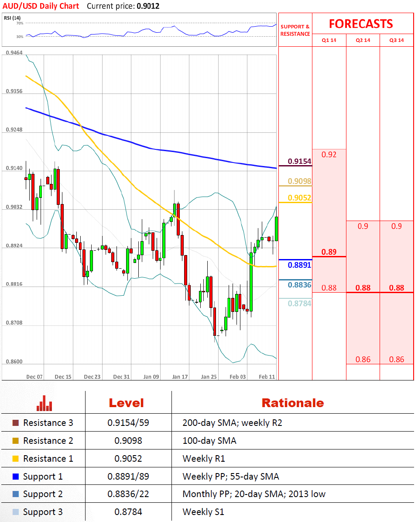Click the Q2 14 forecast value 0.86
Image resolution: width=418 pixels, height=522 pixels.
click(x=363, y=360)
